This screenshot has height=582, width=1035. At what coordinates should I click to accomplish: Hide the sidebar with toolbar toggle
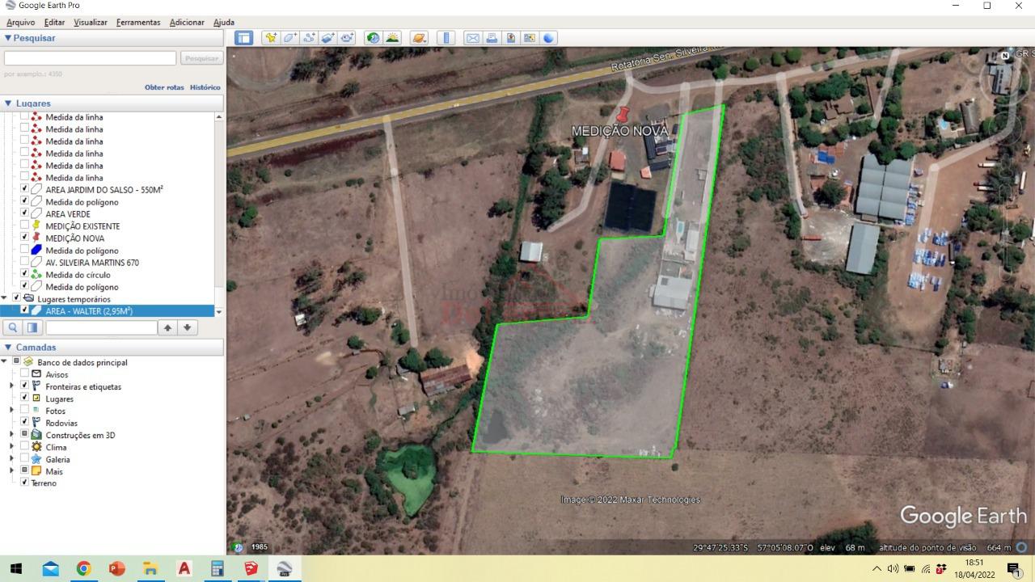pos(244,38)
